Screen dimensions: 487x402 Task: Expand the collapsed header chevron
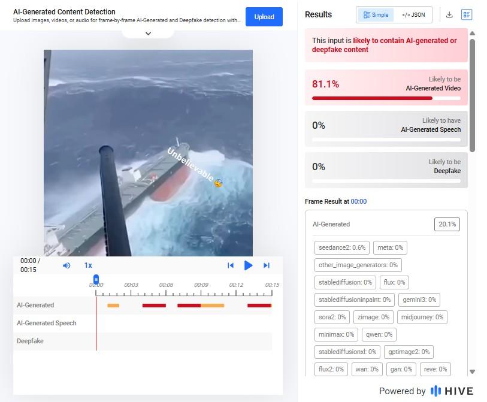148,34
